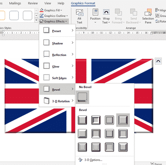Apply fourth bevel in third row
166x165 pixels.
[123, 147]
